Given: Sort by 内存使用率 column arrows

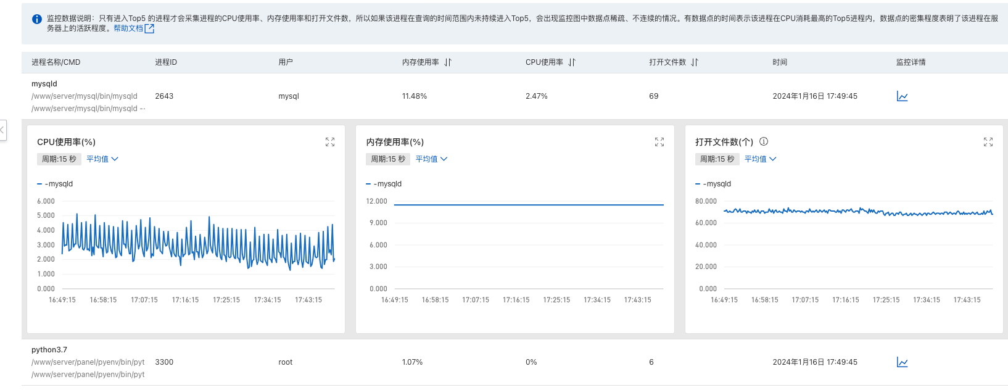Looking at the screenshot, I should pos(448,62).
